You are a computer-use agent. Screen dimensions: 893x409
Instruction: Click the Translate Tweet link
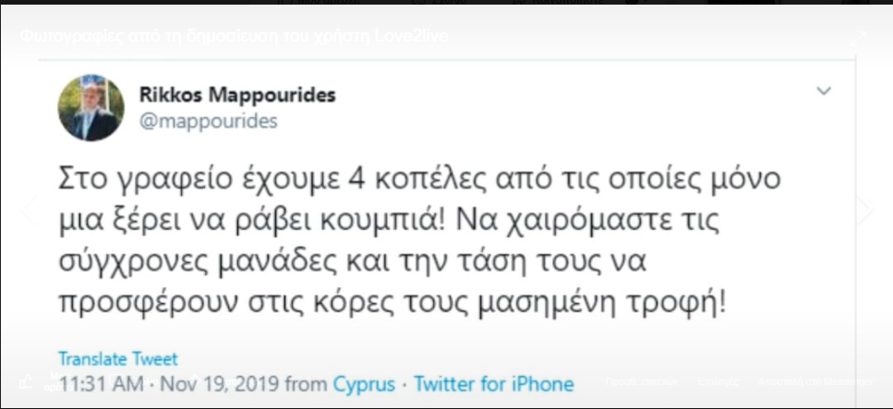[118, 359]
